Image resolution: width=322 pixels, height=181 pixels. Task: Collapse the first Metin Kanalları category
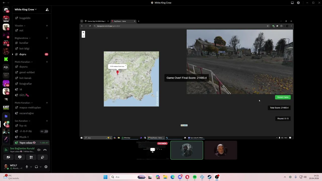(23, 62)
